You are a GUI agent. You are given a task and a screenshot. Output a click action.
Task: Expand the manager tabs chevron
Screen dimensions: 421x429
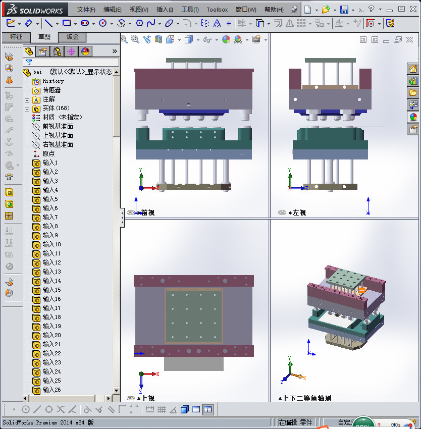coord(115,51)
